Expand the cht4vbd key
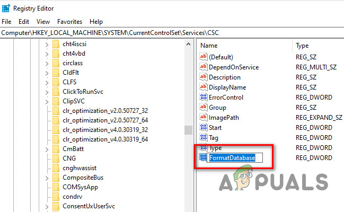The height and width of the screenshot is (212, 344). coord(47,54)
